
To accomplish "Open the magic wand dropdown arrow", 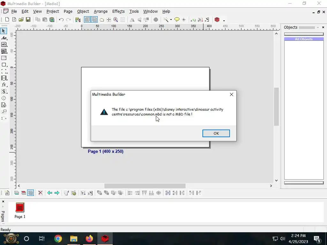I will [x=171, y=20].
